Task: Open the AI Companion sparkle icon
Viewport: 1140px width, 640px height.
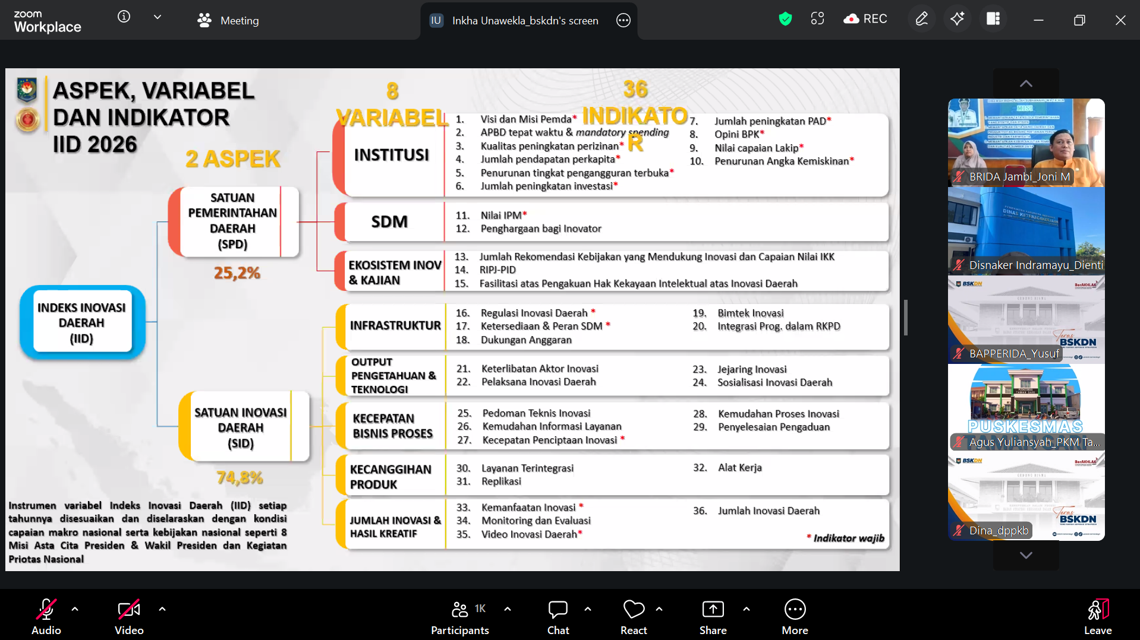Action: tap(957, 19)
